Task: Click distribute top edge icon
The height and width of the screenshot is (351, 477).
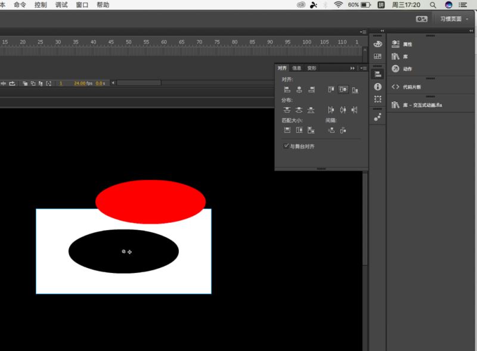Action: click(287, 110)
